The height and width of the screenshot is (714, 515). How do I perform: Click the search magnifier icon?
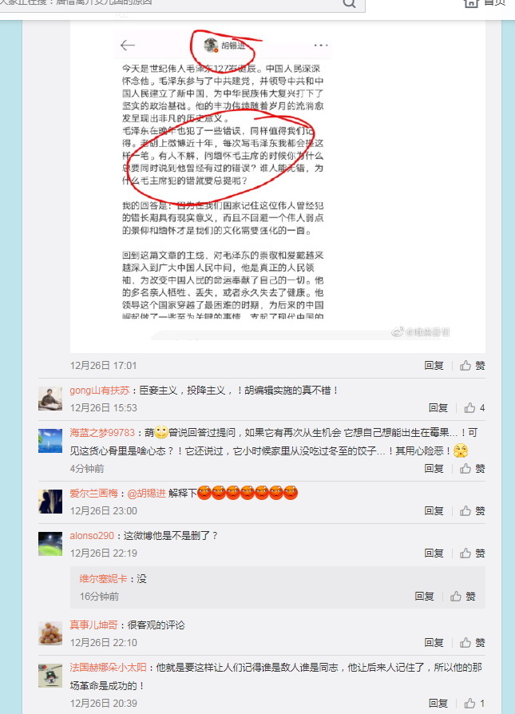[349, 3]
